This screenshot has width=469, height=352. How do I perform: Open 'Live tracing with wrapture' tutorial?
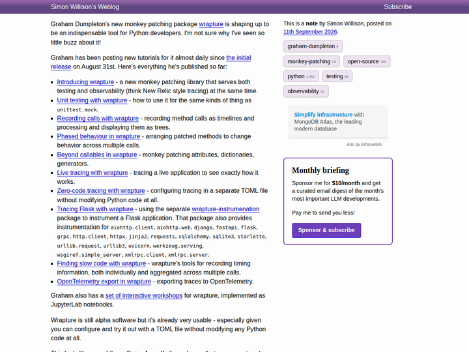point(92,173)
